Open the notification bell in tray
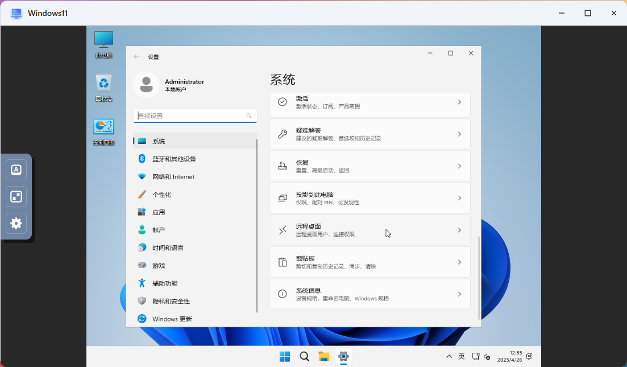Image resolution: width=627 pixels, height=367 pixels. click(x=529, y=356)
